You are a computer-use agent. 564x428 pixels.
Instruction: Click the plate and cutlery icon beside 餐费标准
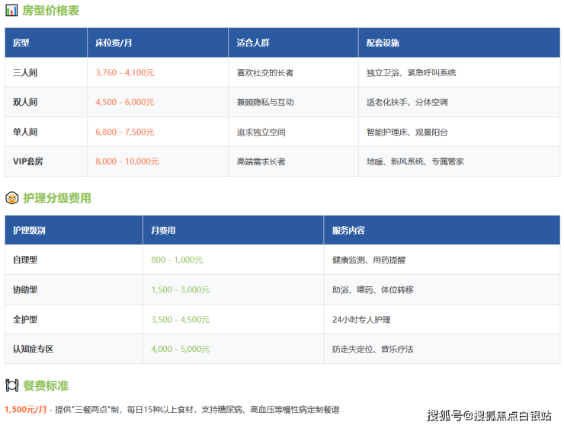click(12, 385)
